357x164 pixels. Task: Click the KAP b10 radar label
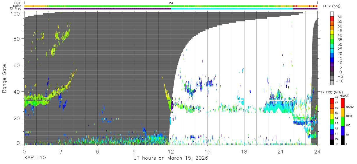tap(35, 158)
